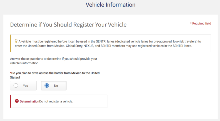220x121 pixels.
Task: Click the "Determine if You Should Register" heading
Action: (x=68, y=25)
